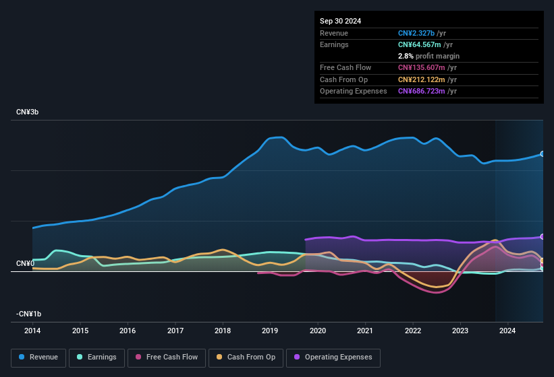The width and height of the screenshot is (554, 377).
Task: Click the CN¥2.327b revenue value
Action: click(x=416, y=33)
